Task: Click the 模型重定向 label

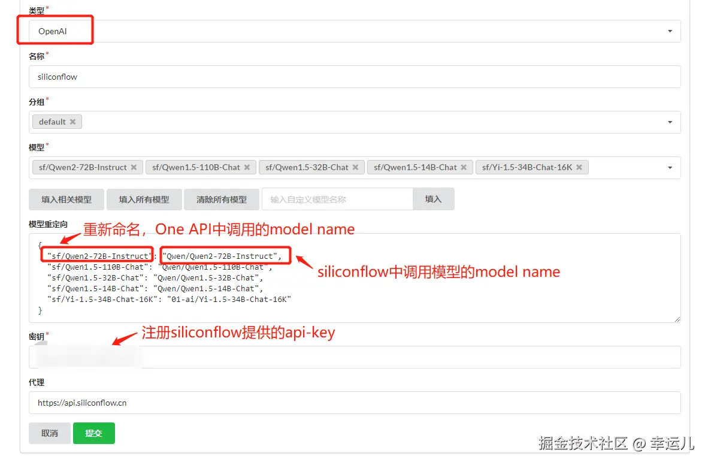Action: 49,224
